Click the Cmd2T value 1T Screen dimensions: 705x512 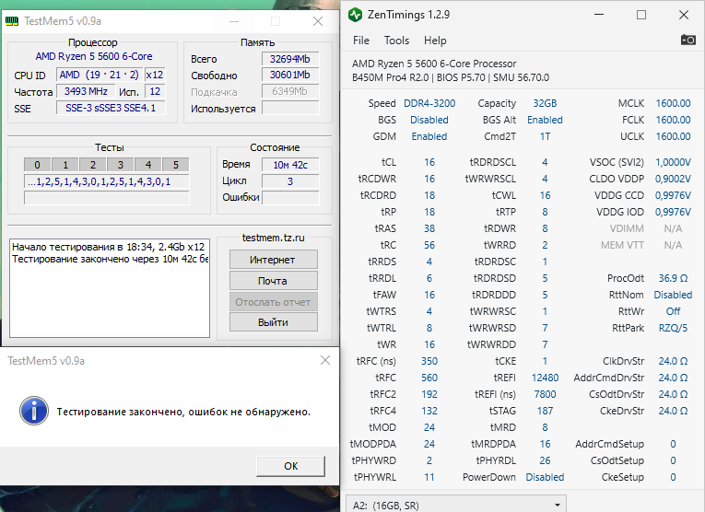point(545,136)
